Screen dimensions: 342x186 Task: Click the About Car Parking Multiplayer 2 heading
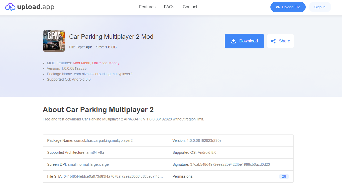click(98, 110)
